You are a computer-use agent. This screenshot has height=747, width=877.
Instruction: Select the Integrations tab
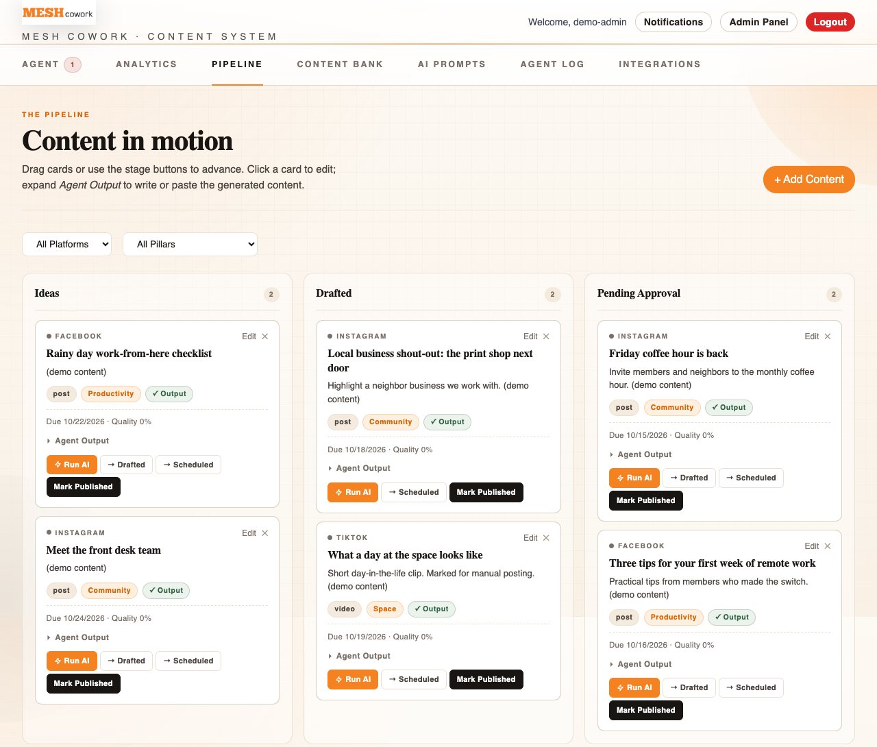(660, 64)
